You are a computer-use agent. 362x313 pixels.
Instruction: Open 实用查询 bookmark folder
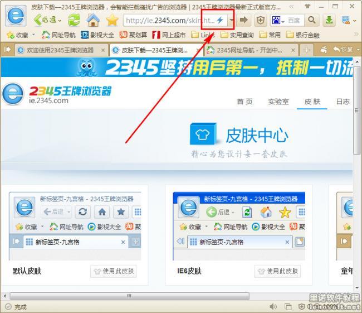pos(237,35)
